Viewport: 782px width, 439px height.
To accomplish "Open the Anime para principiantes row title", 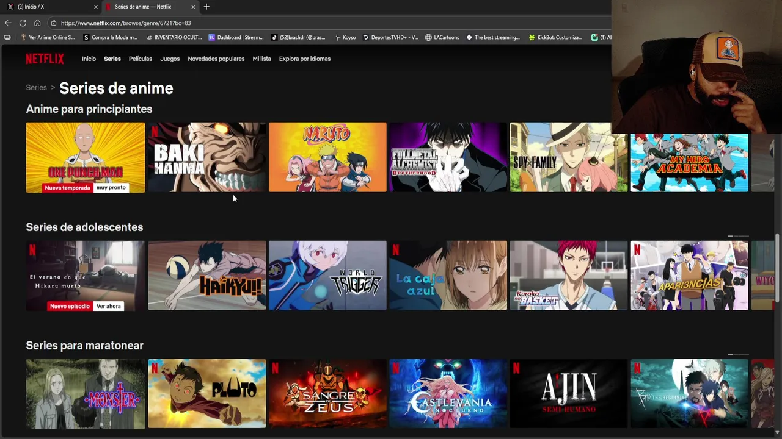I will pyautogui.click(x=89, y=109).
